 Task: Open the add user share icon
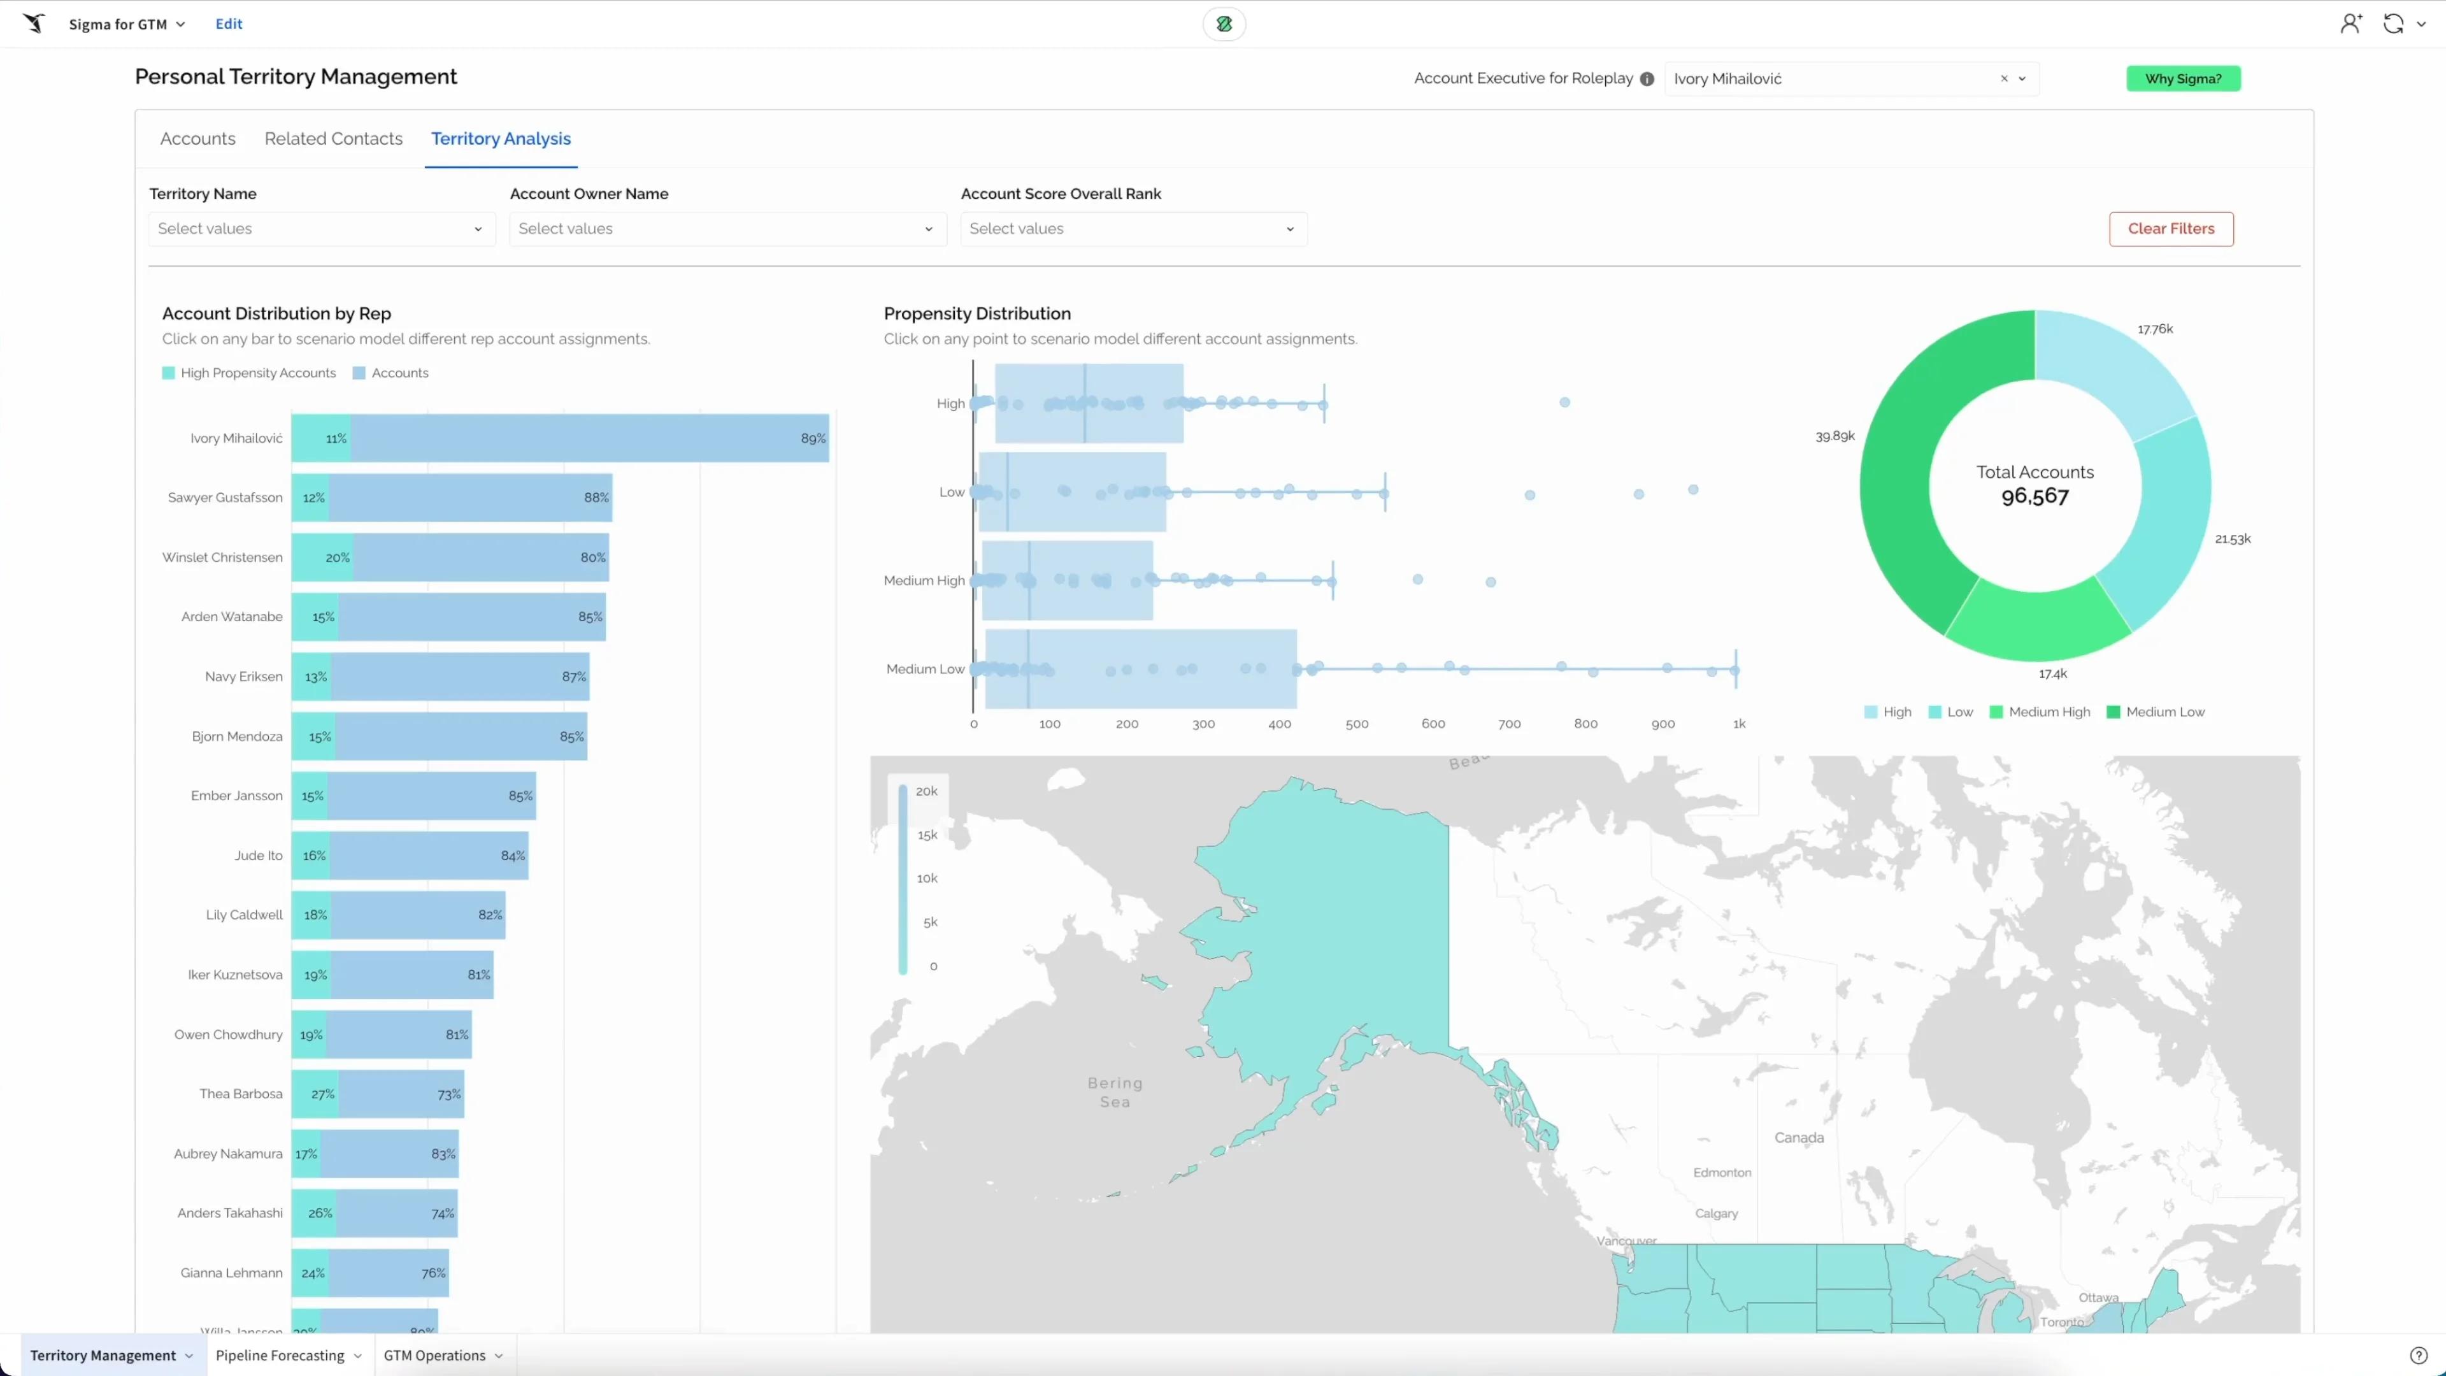point(2350,24)
